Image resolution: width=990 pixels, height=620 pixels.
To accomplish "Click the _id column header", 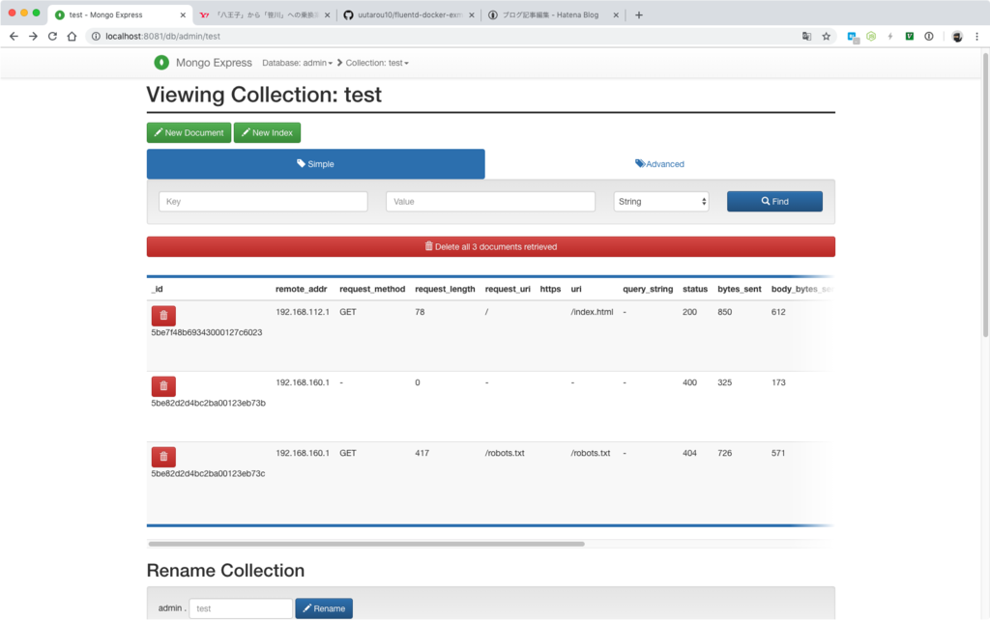I will pos(158,289).
